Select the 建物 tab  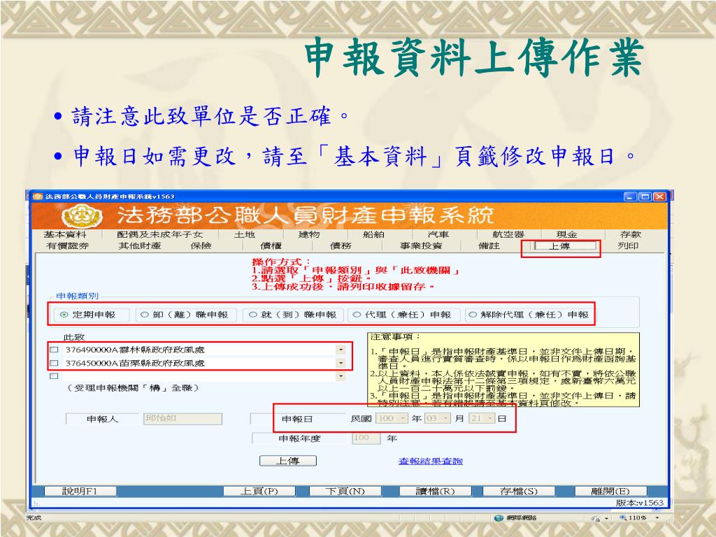pos(309,234)
